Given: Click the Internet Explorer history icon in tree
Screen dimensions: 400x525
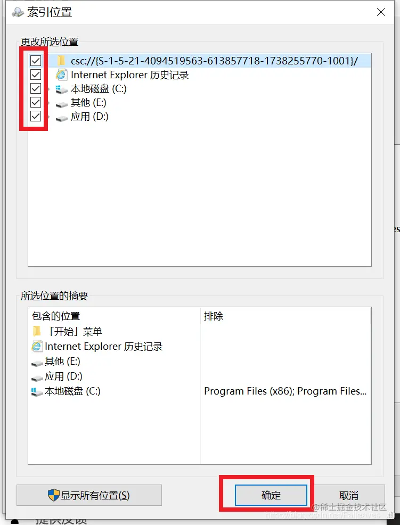Looking at the screenshot, I should click(61, 75).
